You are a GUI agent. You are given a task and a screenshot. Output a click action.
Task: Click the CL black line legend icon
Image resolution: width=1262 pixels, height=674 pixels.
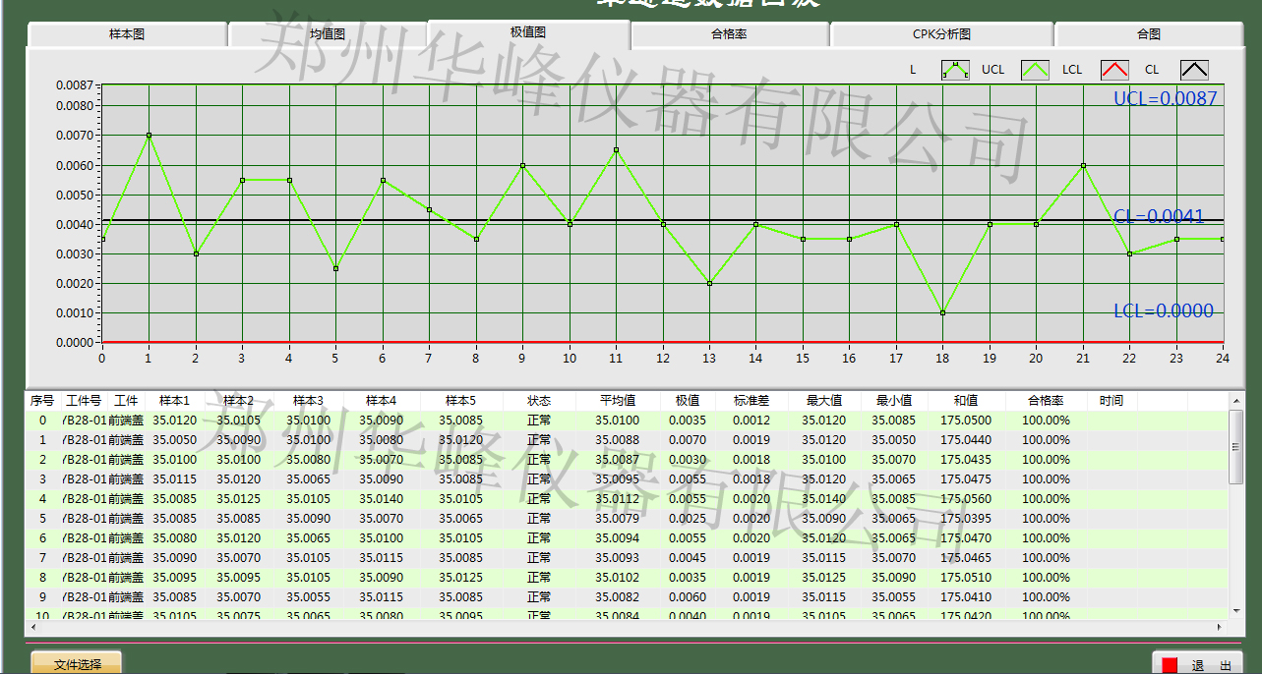point(1194,70)
